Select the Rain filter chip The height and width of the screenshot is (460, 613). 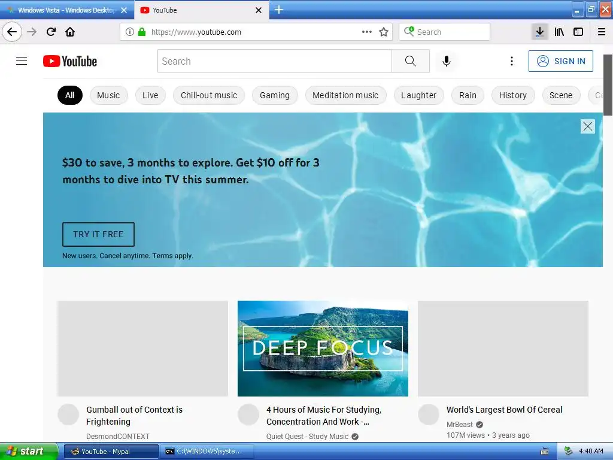[x=468, y=95]
